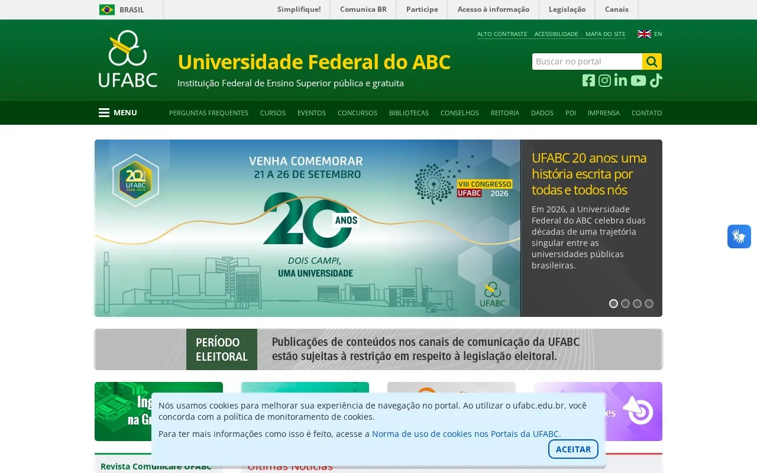Open the UFABC Facebook page icon
The image size is (757, 473).
click(x=588, y=81)
